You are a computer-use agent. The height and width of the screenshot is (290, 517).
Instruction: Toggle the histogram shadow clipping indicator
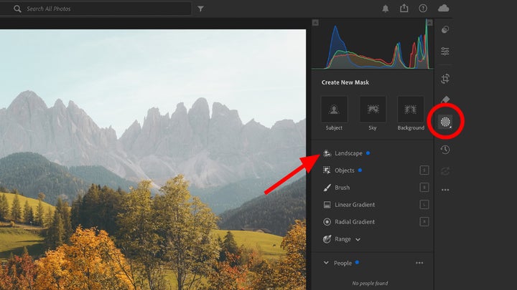[x=315, y=23]
